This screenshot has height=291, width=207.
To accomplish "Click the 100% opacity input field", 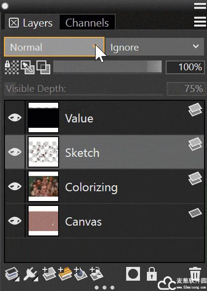I will 185,67.
